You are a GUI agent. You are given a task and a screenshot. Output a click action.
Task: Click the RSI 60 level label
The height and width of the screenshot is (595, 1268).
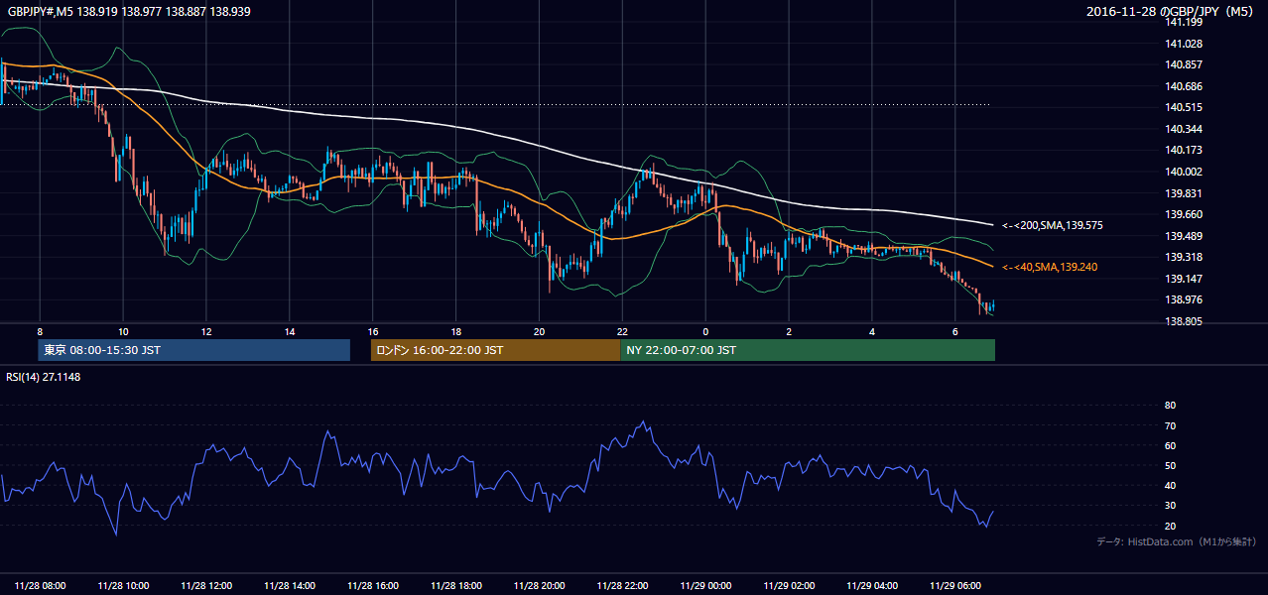[1170, 445]
